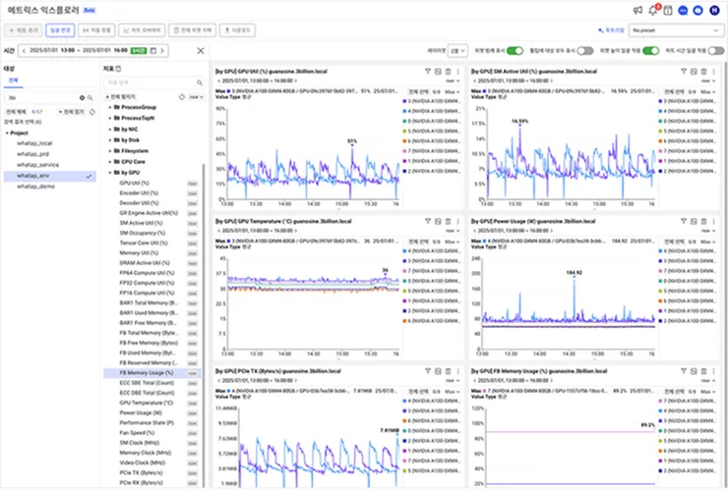Screen dimensions: 728x489
Task: Click the date range 2025/07/01 13:00 field
Action: 79,50
